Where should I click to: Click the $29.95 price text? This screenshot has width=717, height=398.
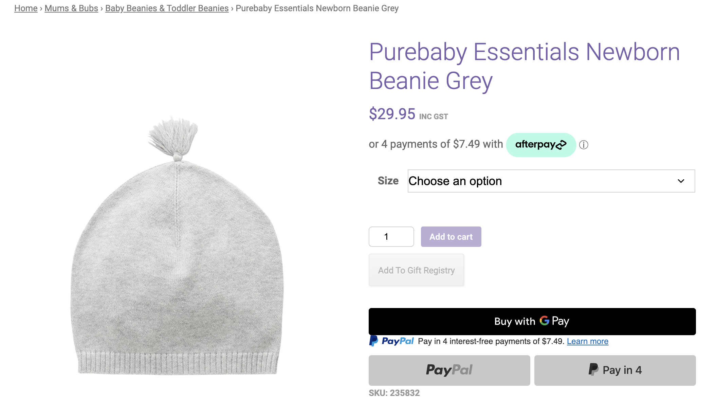click(392, 114)
